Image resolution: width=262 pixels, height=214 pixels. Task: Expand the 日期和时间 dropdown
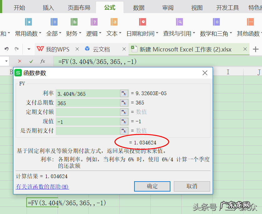[x=157, y=33]
